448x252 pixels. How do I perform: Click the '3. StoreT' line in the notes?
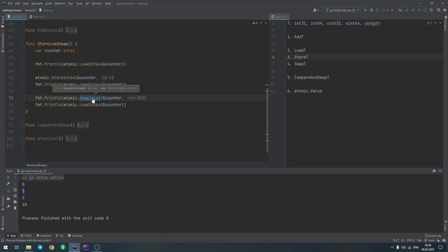[297, 57]
